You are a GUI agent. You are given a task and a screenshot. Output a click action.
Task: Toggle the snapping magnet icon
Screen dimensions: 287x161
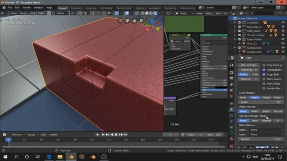click(80, 13)
